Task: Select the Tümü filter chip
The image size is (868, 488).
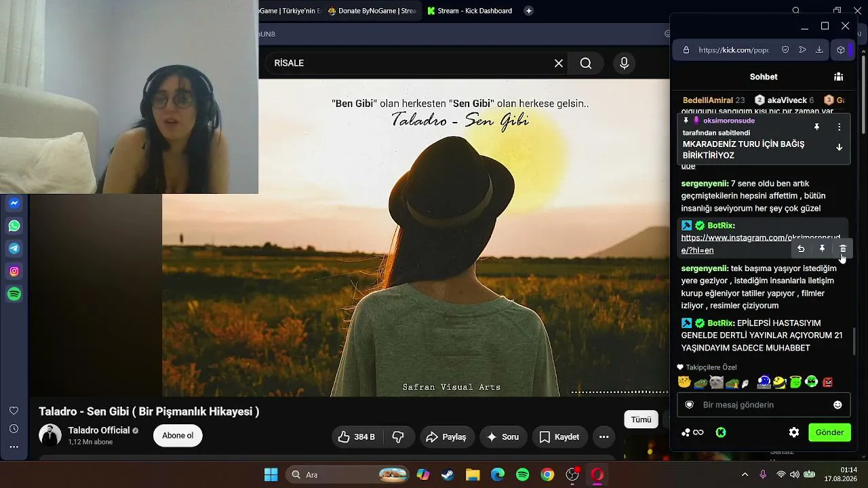Action: tap(641, 420)
